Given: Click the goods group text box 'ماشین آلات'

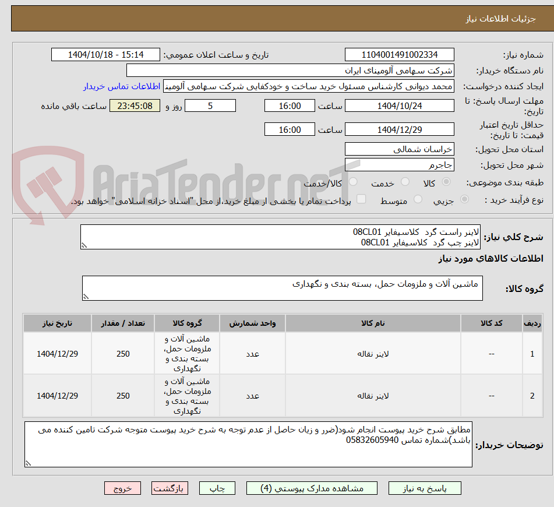Looking at the screenshot, I should pos(283,288).
